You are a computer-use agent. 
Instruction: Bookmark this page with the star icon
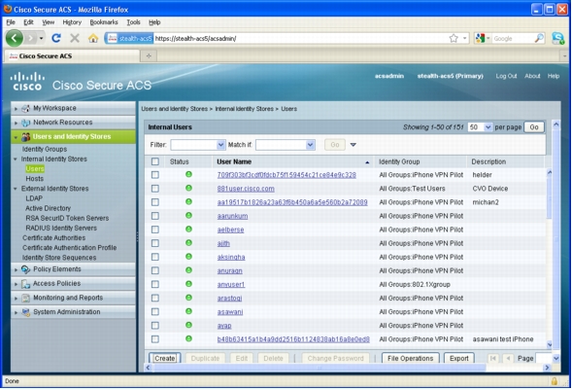454,38
